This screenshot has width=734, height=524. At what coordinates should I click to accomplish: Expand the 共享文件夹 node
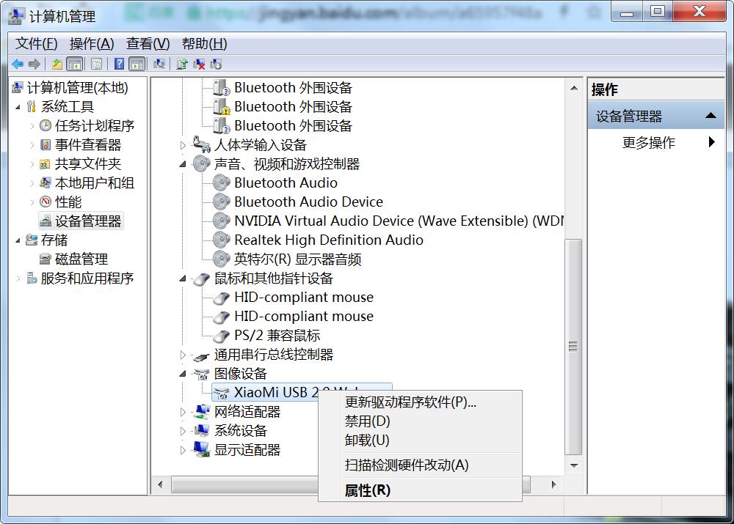coord(32,164)
